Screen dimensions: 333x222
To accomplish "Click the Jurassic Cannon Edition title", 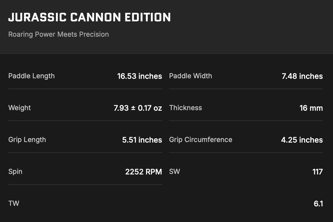I will click(90, 18).
